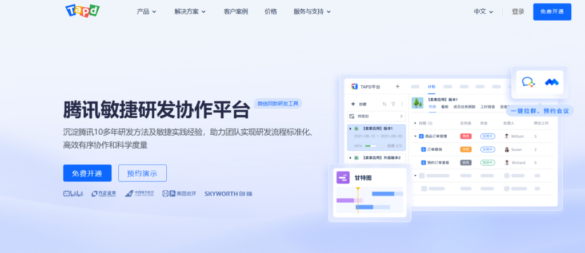Click the story icon of 订单撤销
This screenshot has height=253, width=585.
tap(423, 149)
